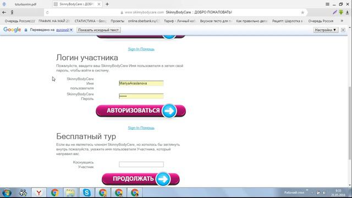This screenshot has height=198, width=352.
Task: Open the file explorer taskbar icon
Action: (x=70, y=193)
